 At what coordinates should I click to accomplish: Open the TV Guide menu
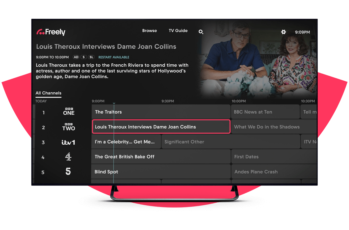(x=178, y=31)
